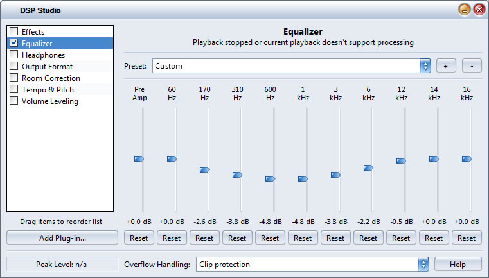
Task: Expand the Overflow Handling dropdown
Action: click(423, 264)
